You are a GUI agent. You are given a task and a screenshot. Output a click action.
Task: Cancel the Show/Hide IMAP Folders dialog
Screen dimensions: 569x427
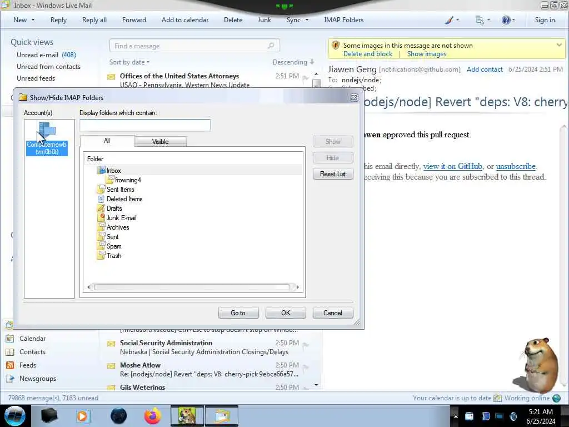click(x=333, y=313)
